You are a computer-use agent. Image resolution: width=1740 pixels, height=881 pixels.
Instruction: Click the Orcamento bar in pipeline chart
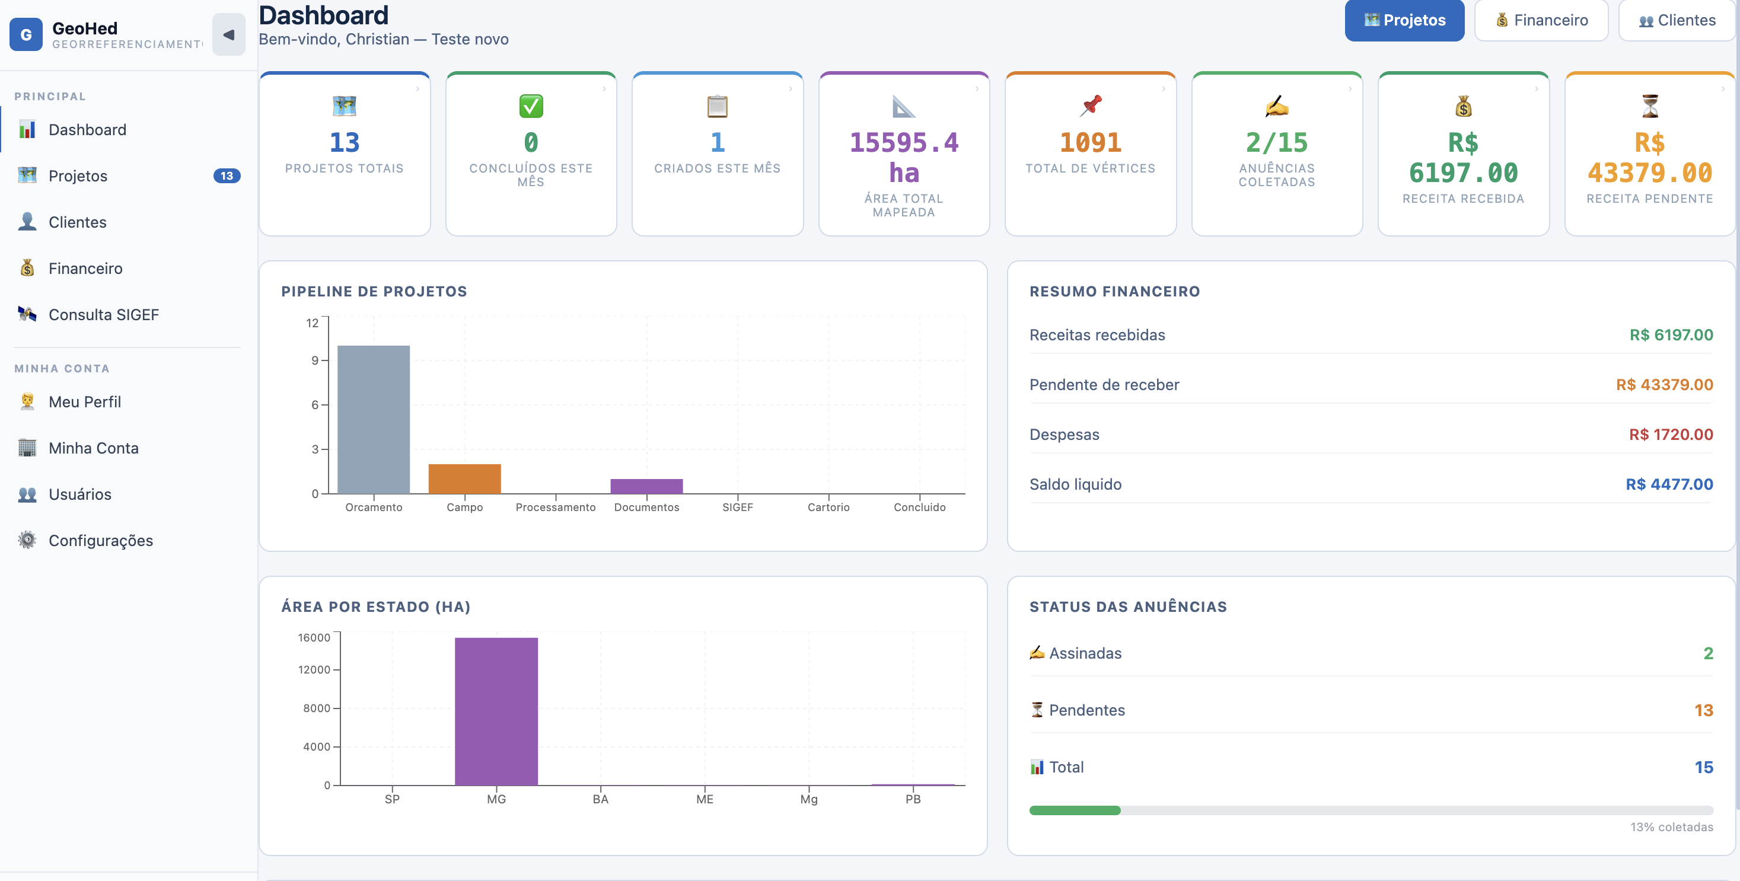[x=374, y=419]
